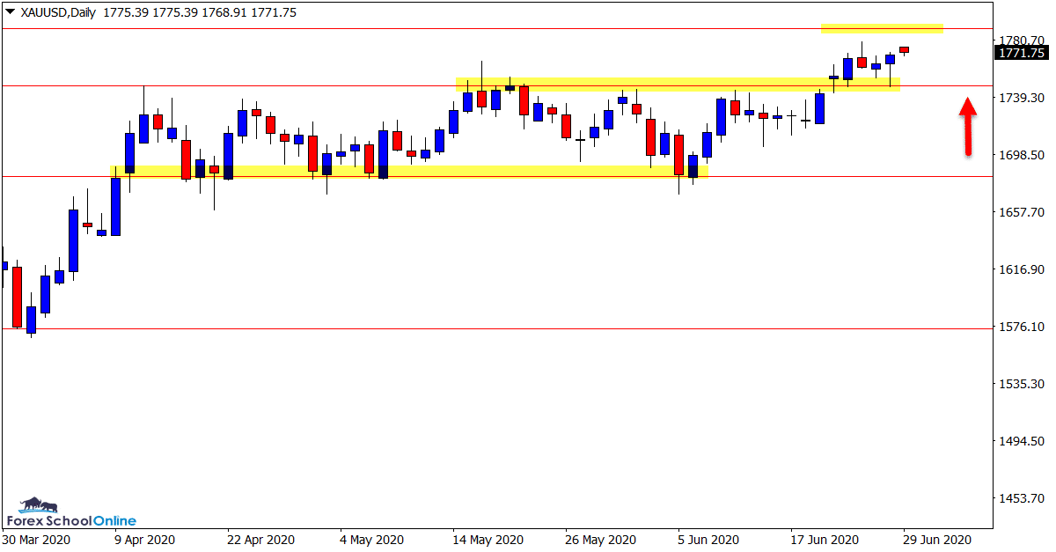The height and width of the screenshot is (552, 1056).
Task: Click the 1535.30 price axis label
Action: pyautogui.click(x=1023, y=384)
